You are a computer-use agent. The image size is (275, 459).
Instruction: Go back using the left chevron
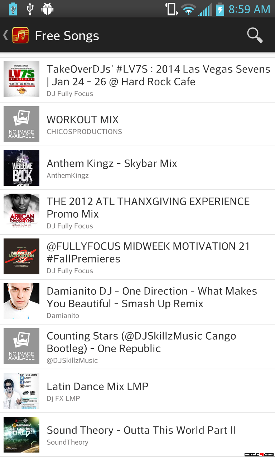click(5, 35)
